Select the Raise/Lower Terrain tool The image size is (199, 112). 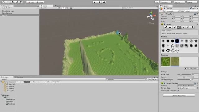[166, 27]
